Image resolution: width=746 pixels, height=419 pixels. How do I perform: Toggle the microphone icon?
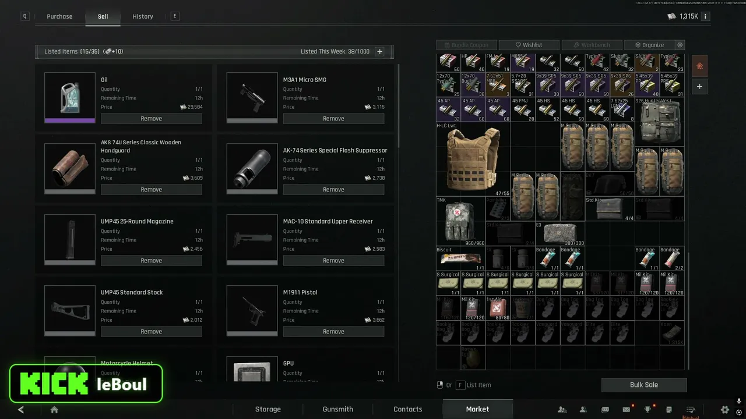coord(739,402)
